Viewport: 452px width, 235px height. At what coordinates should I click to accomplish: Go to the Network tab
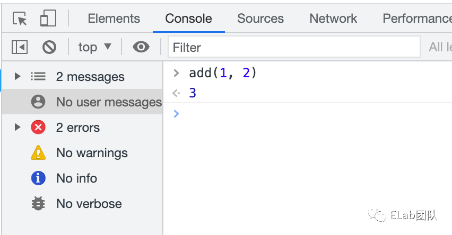click(333, 19)
